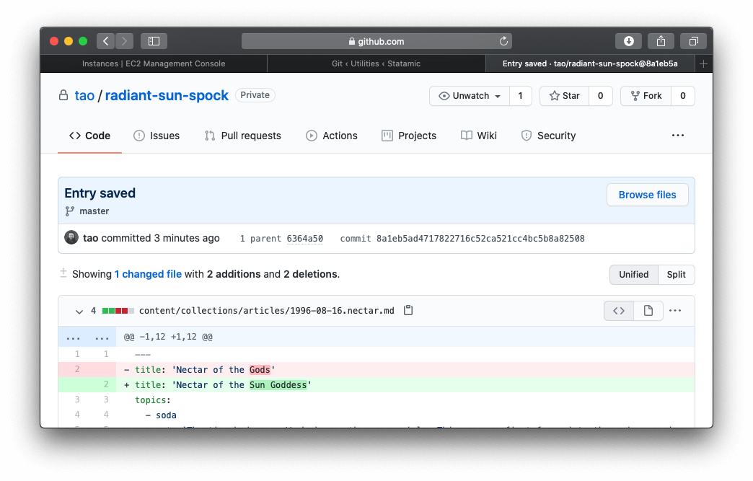Open the committer's avatar
The height and width of the screenshot is (481, 753).
click(71, 237)
